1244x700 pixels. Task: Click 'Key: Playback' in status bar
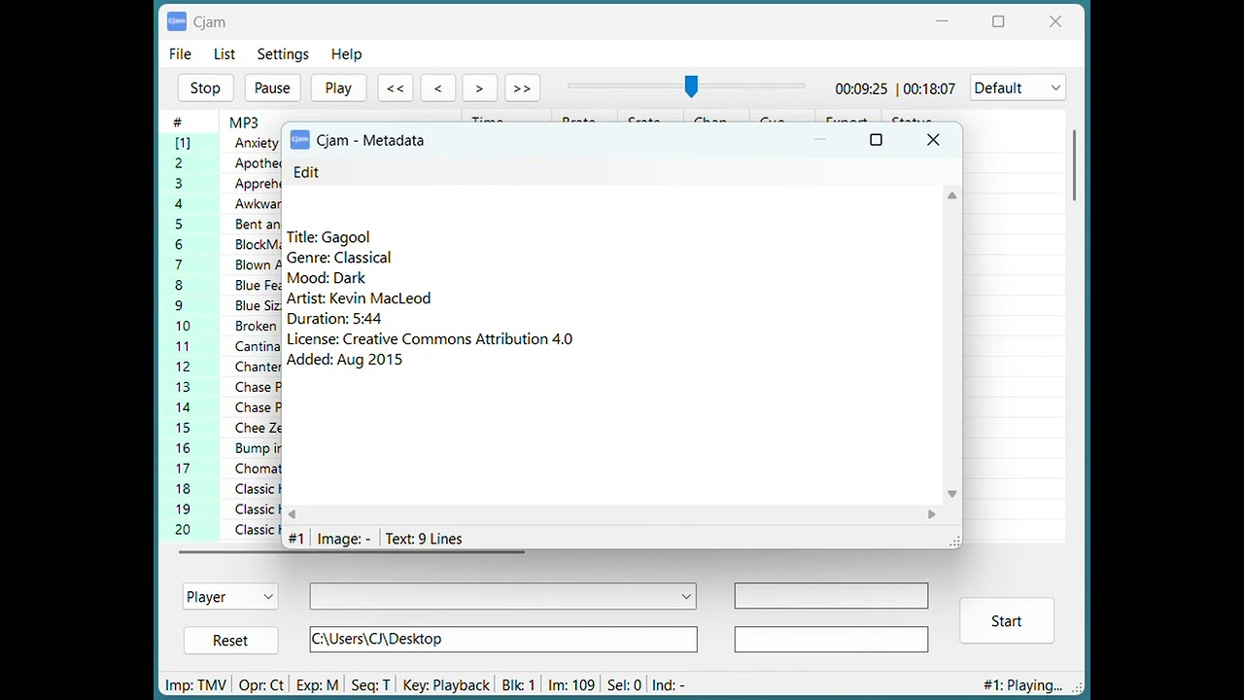tap(446, 685)
